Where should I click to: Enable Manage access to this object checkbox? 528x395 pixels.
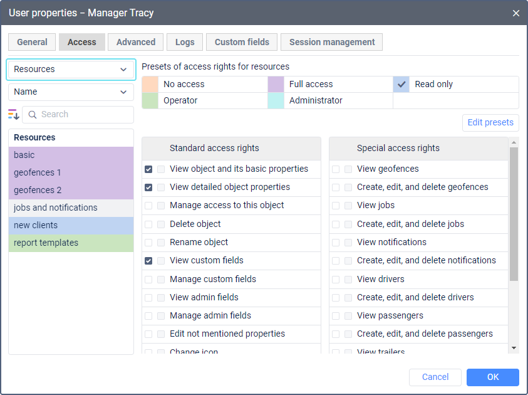pos(148,206)
